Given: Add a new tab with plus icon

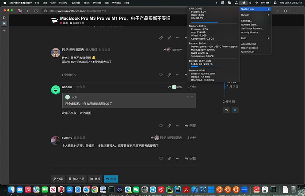Looking at the screenshot, I should click(x=4, y=30).
